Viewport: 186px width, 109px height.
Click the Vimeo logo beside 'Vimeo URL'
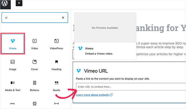79,71
